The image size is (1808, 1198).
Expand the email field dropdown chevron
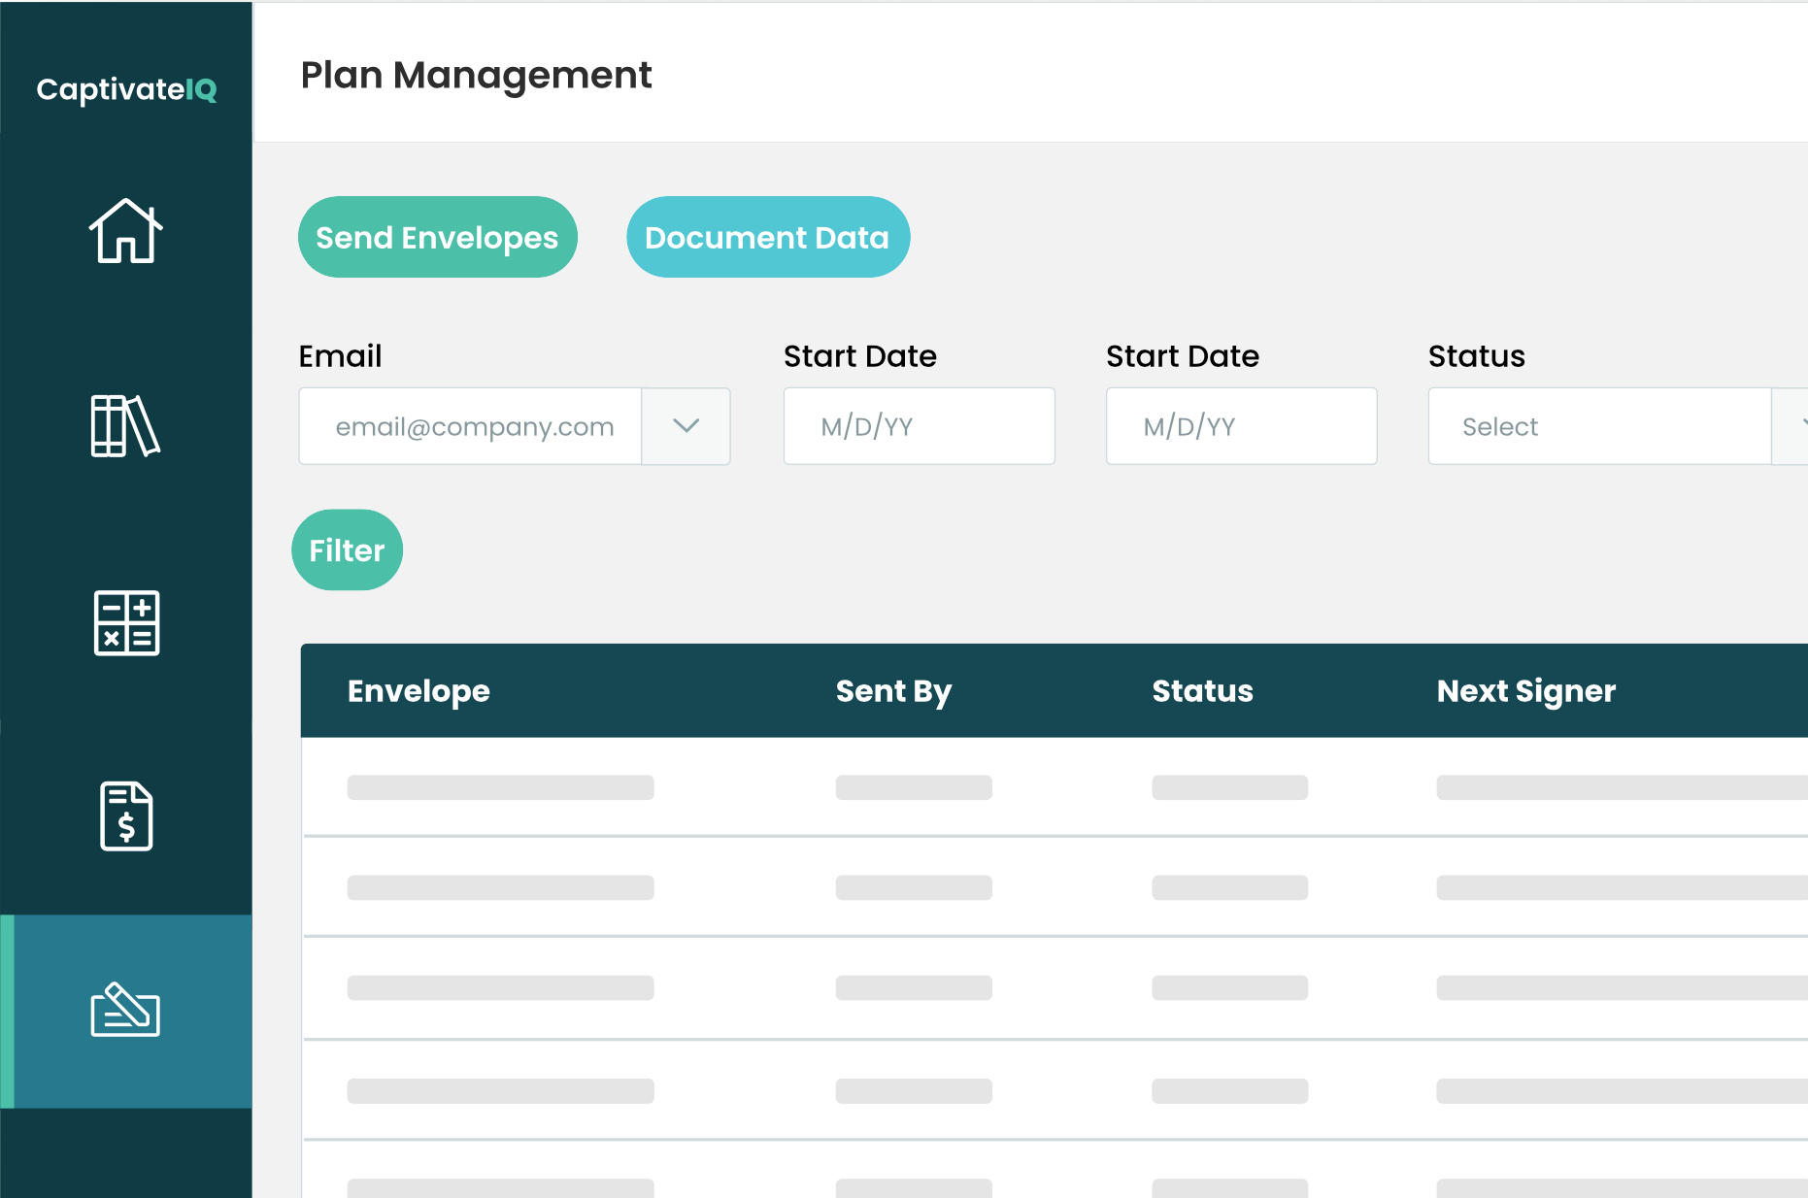[x=686, y=426]
